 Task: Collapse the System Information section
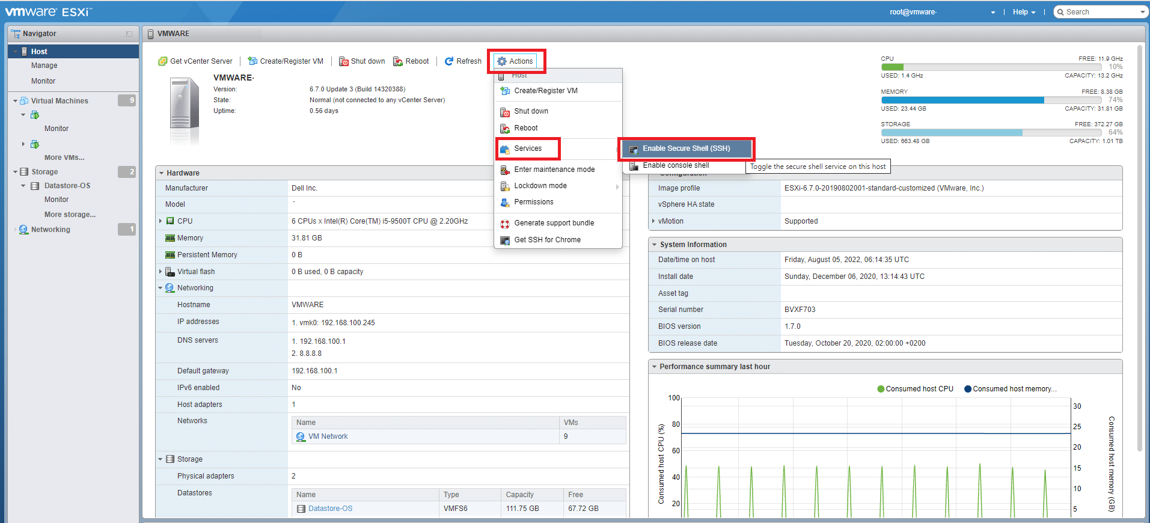pos(654,245)
